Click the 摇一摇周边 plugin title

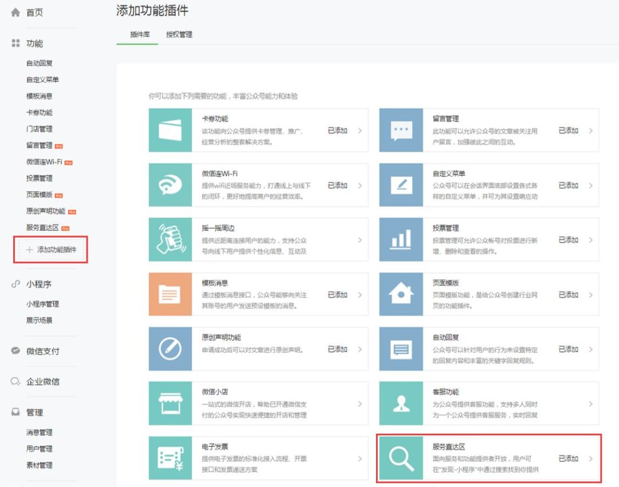click(x=218, y=228)
